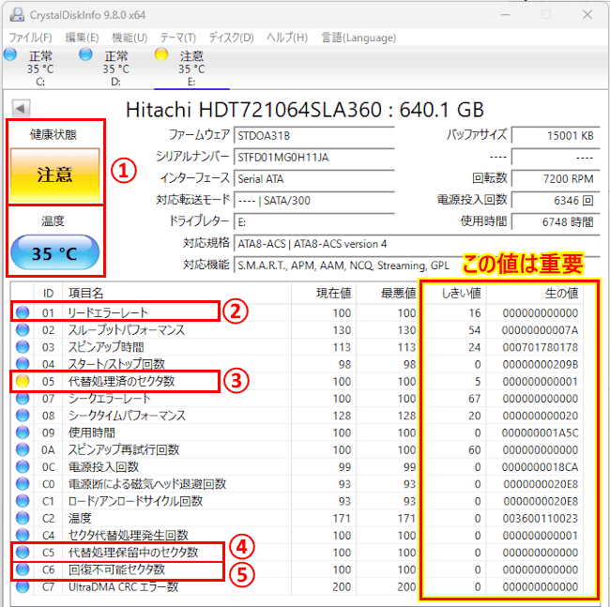Image resolution: width=610 pixels, height=607 pixels.
Task: Click the yellow status orb above E: drive
Action: [161, 54]
